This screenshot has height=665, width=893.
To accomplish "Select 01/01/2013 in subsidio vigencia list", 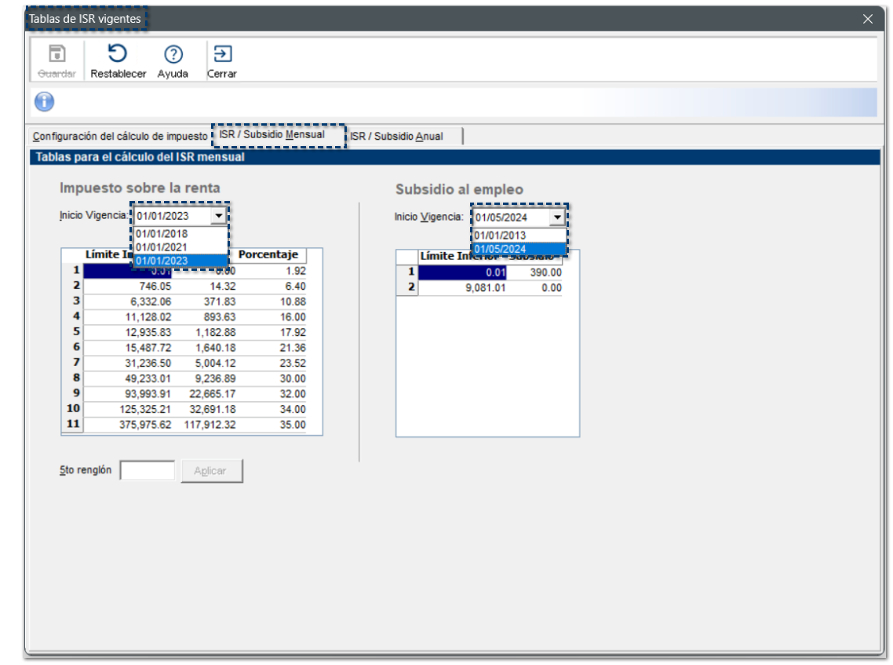I will 501,236.
